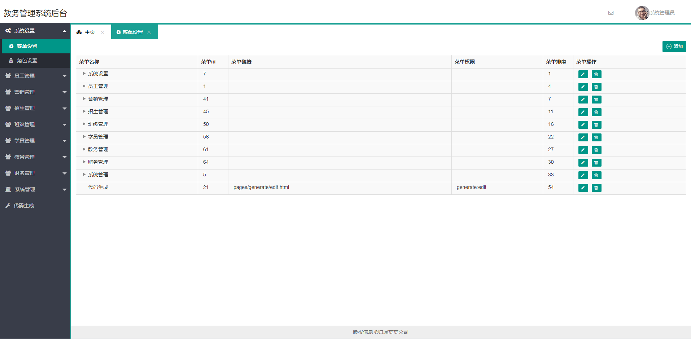Click the 系统管理员 user avatar

click(642, 13)
